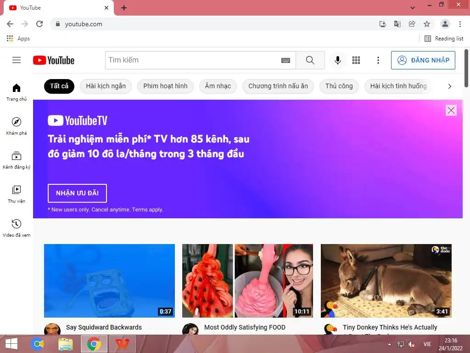Open a new tab with plus button

pos(124,8)
